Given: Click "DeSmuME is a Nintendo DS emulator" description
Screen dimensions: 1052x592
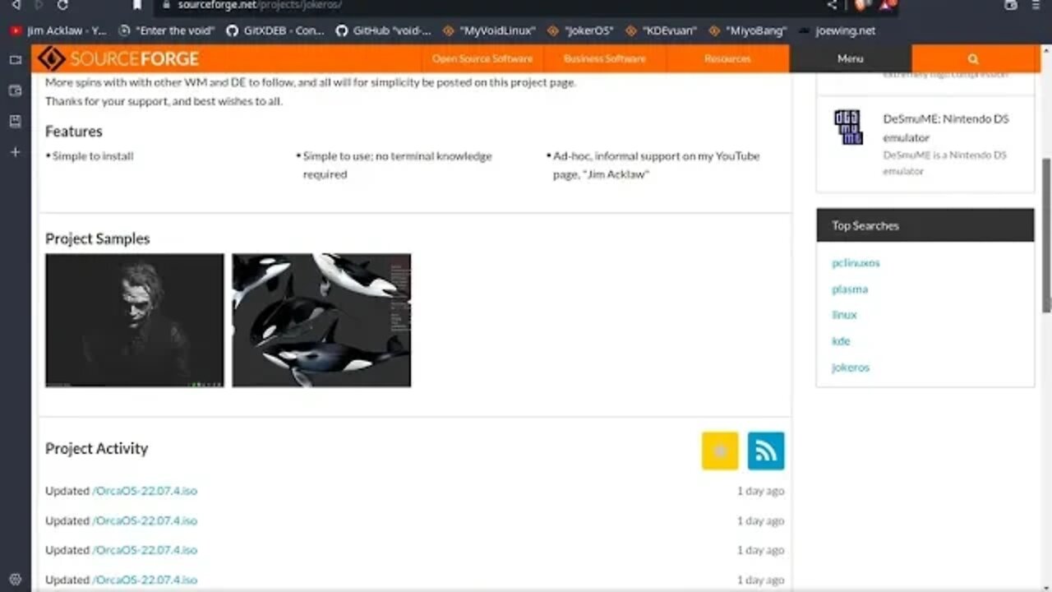Looking at the screenshot, I should coord(945,163).
